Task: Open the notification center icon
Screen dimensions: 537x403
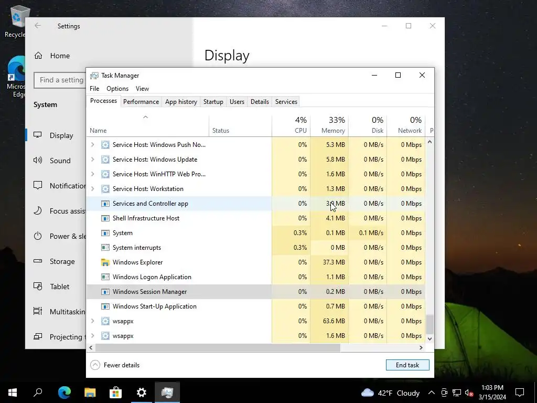Action: pyautogui.click(x=520, y=393)
